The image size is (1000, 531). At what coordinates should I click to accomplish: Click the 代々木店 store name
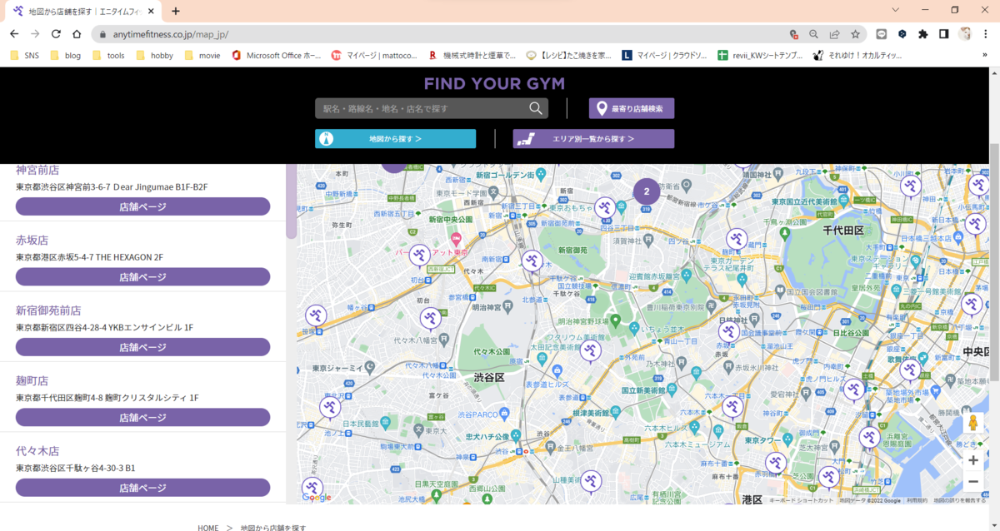point(37,450)
